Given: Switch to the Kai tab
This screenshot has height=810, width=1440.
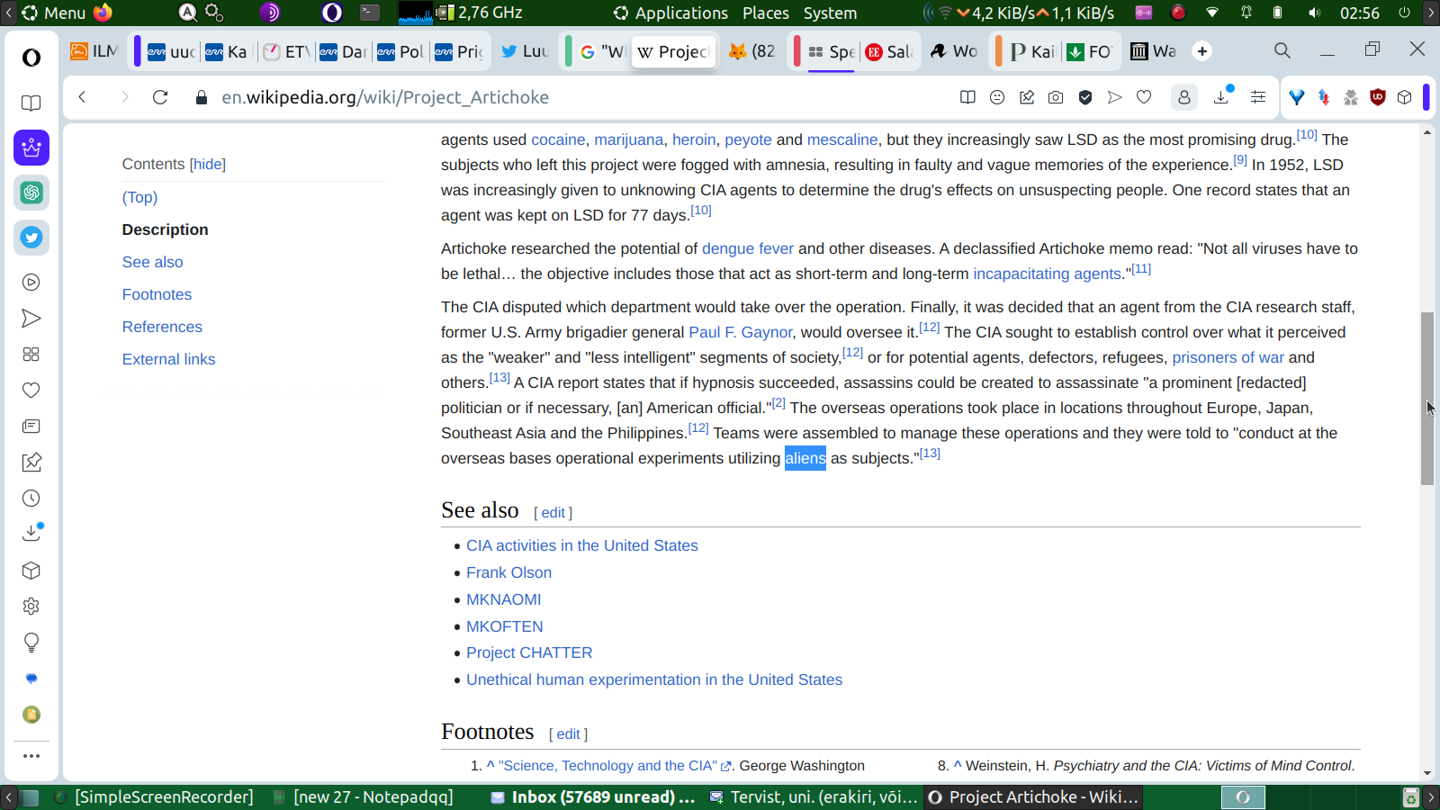Looking at the screenshot, I should [x=1032, y=51].
